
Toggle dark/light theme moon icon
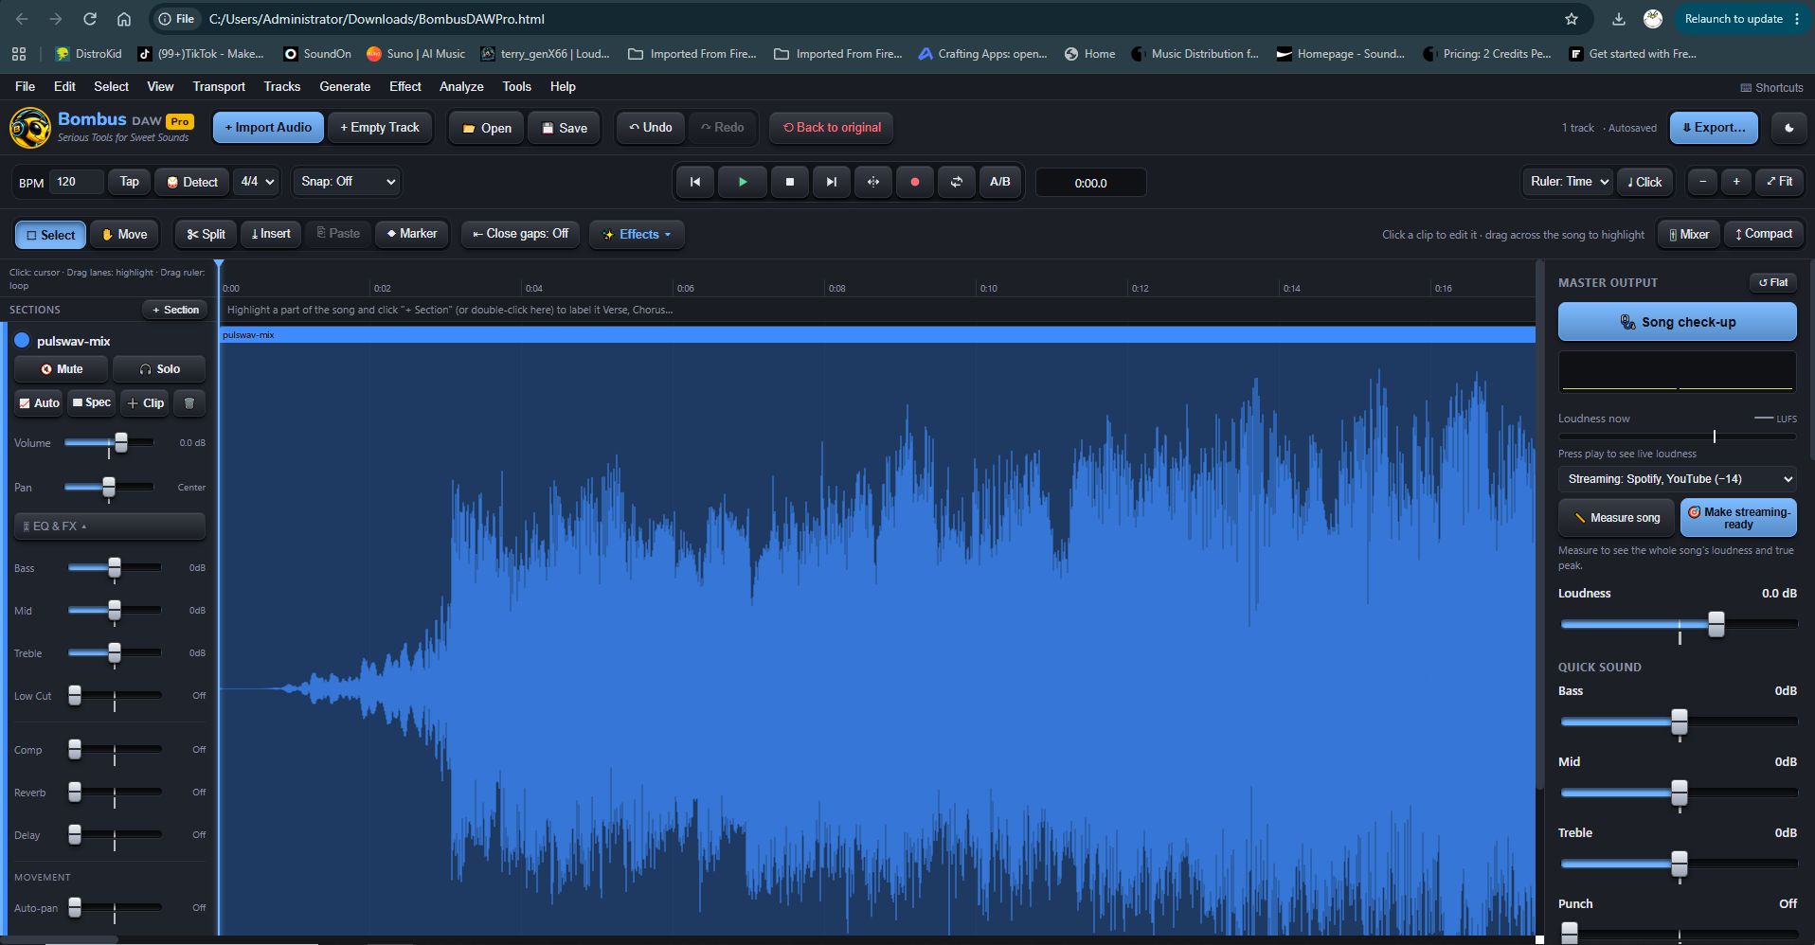(x=1788, y=128)
